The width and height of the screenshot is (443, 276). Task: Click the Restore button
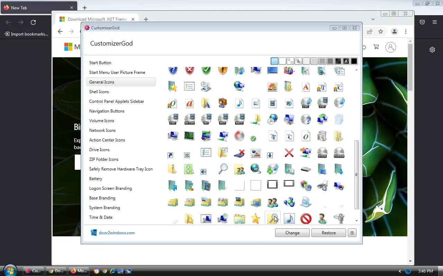coord(329,233)
